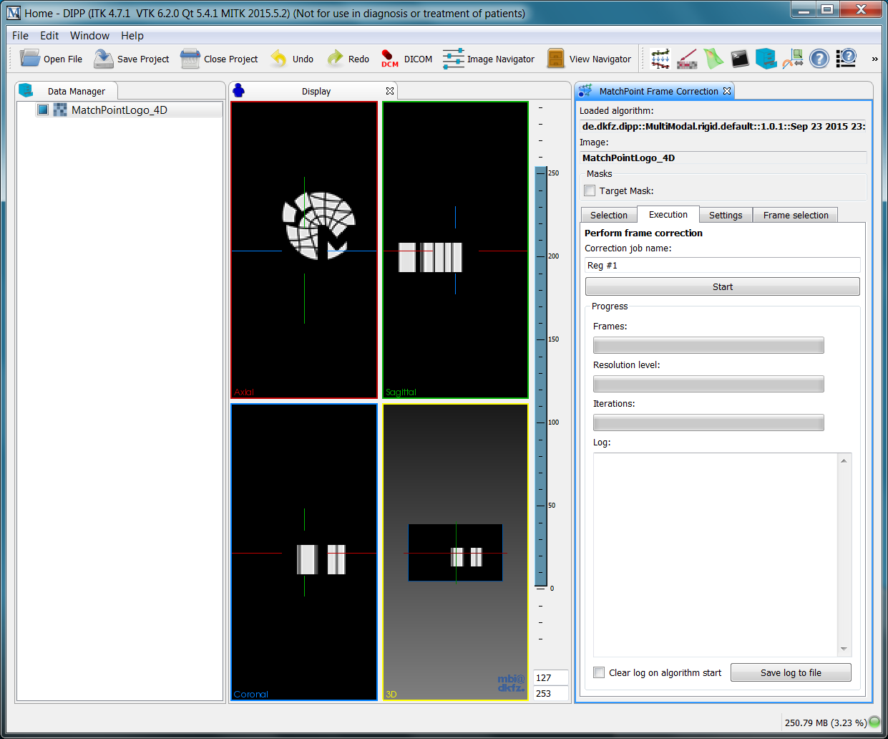This screenshot has width=888, height=739.
Task: Click inside the Axial view
Action: coord(304,250)
